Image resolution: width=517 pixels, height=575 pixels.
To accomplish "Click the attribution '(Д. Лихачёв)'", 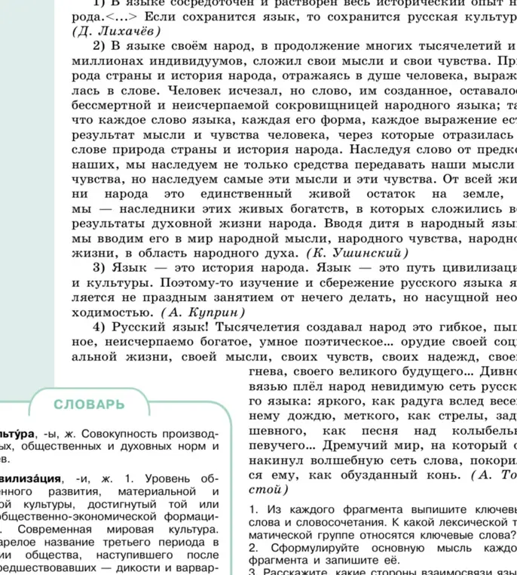I will click(116, 32).
